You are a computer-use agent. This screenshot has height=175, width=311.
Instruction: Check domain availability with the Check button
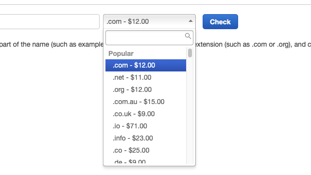tap(220, 21)
